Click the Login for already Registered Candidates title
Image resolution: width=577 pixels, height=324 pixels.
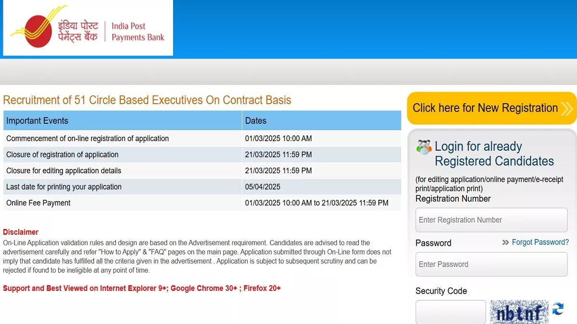(x=494, y=154)
